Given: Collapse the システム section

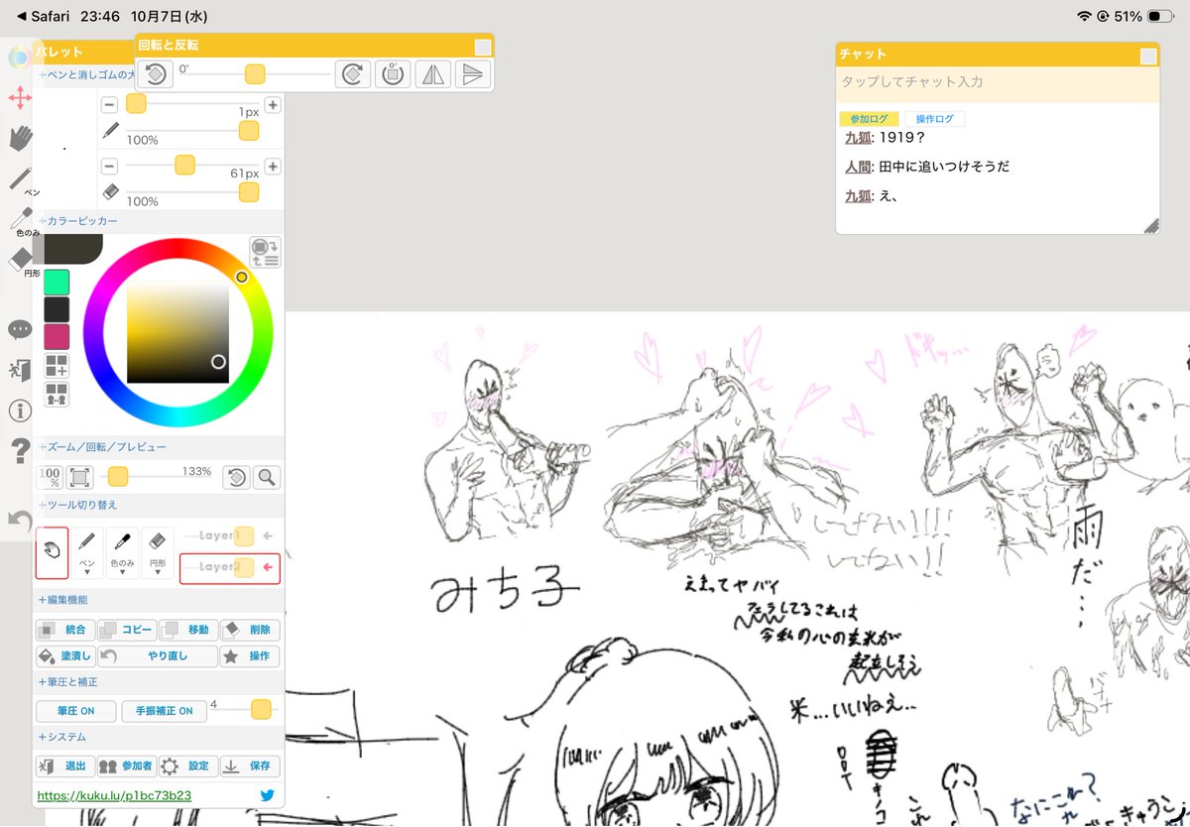Looking at the screenshot, I should 62,737.
